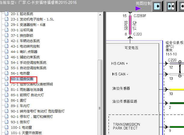
Task: Click the yellow wire at pin 10
Action: click(177, 90)
